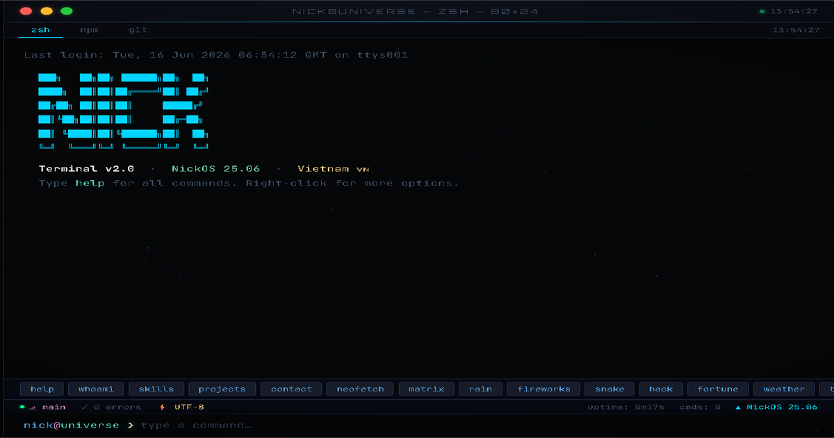Run the help shortcut button
Screen dimensions: 834x438
(x=42, y=389)
